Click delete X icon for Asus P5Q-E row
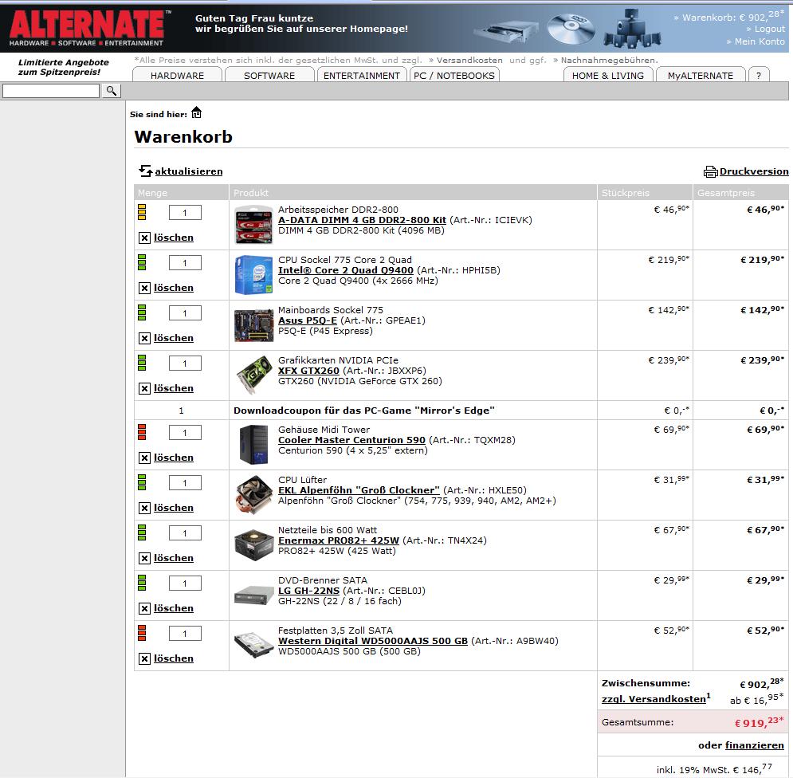The width and height of the screenshot is (793, 778). (x=144, y=338)
